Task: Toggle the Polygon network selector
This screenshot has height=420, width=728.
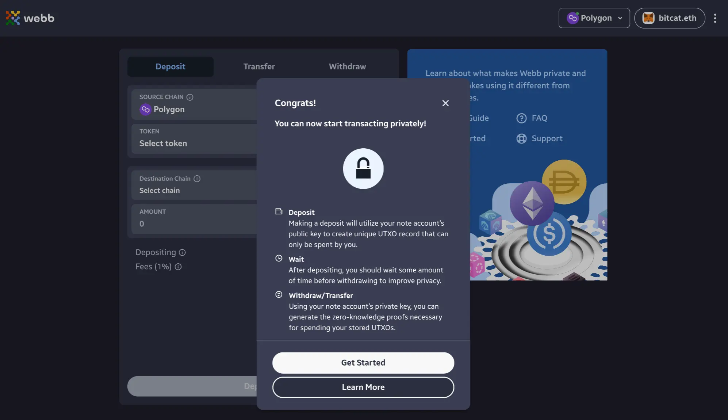Action: [594, 18]
